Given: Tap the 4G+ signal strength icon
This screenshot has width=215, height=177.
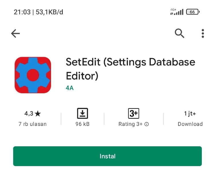Looking at the screenshot, I should click(177, 12).
